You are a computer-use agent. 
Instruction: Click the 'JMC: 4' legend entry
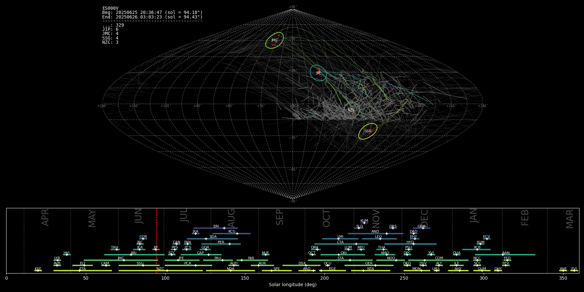point(110,34)
